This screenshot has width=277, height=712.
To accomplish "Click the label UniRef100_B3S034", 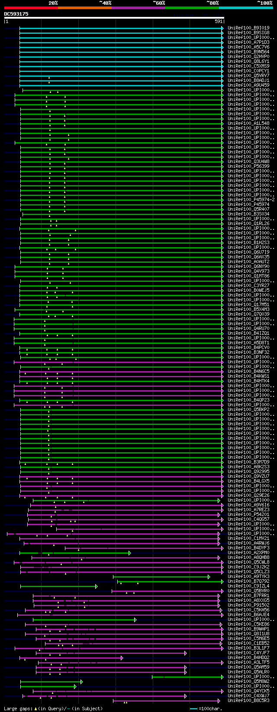I will pos(248,214).
